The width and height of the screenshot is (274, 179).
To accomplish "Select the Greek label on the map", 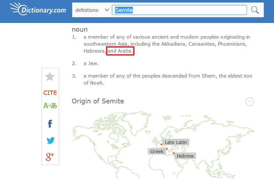I will [x=157, y=152].
